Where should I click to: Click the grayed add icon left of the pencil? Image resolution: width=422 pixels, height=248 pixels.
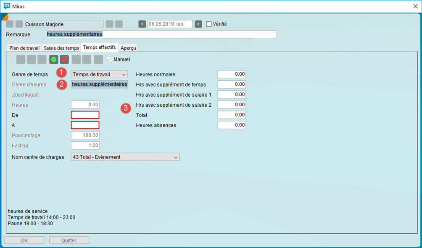[x=21, y=60]
